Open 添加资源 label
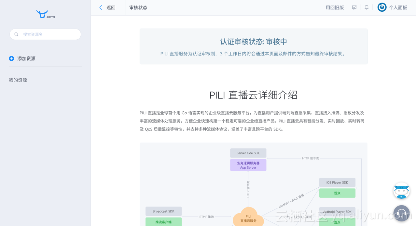This screenshot has height=226, width=416. click(26, 58)
